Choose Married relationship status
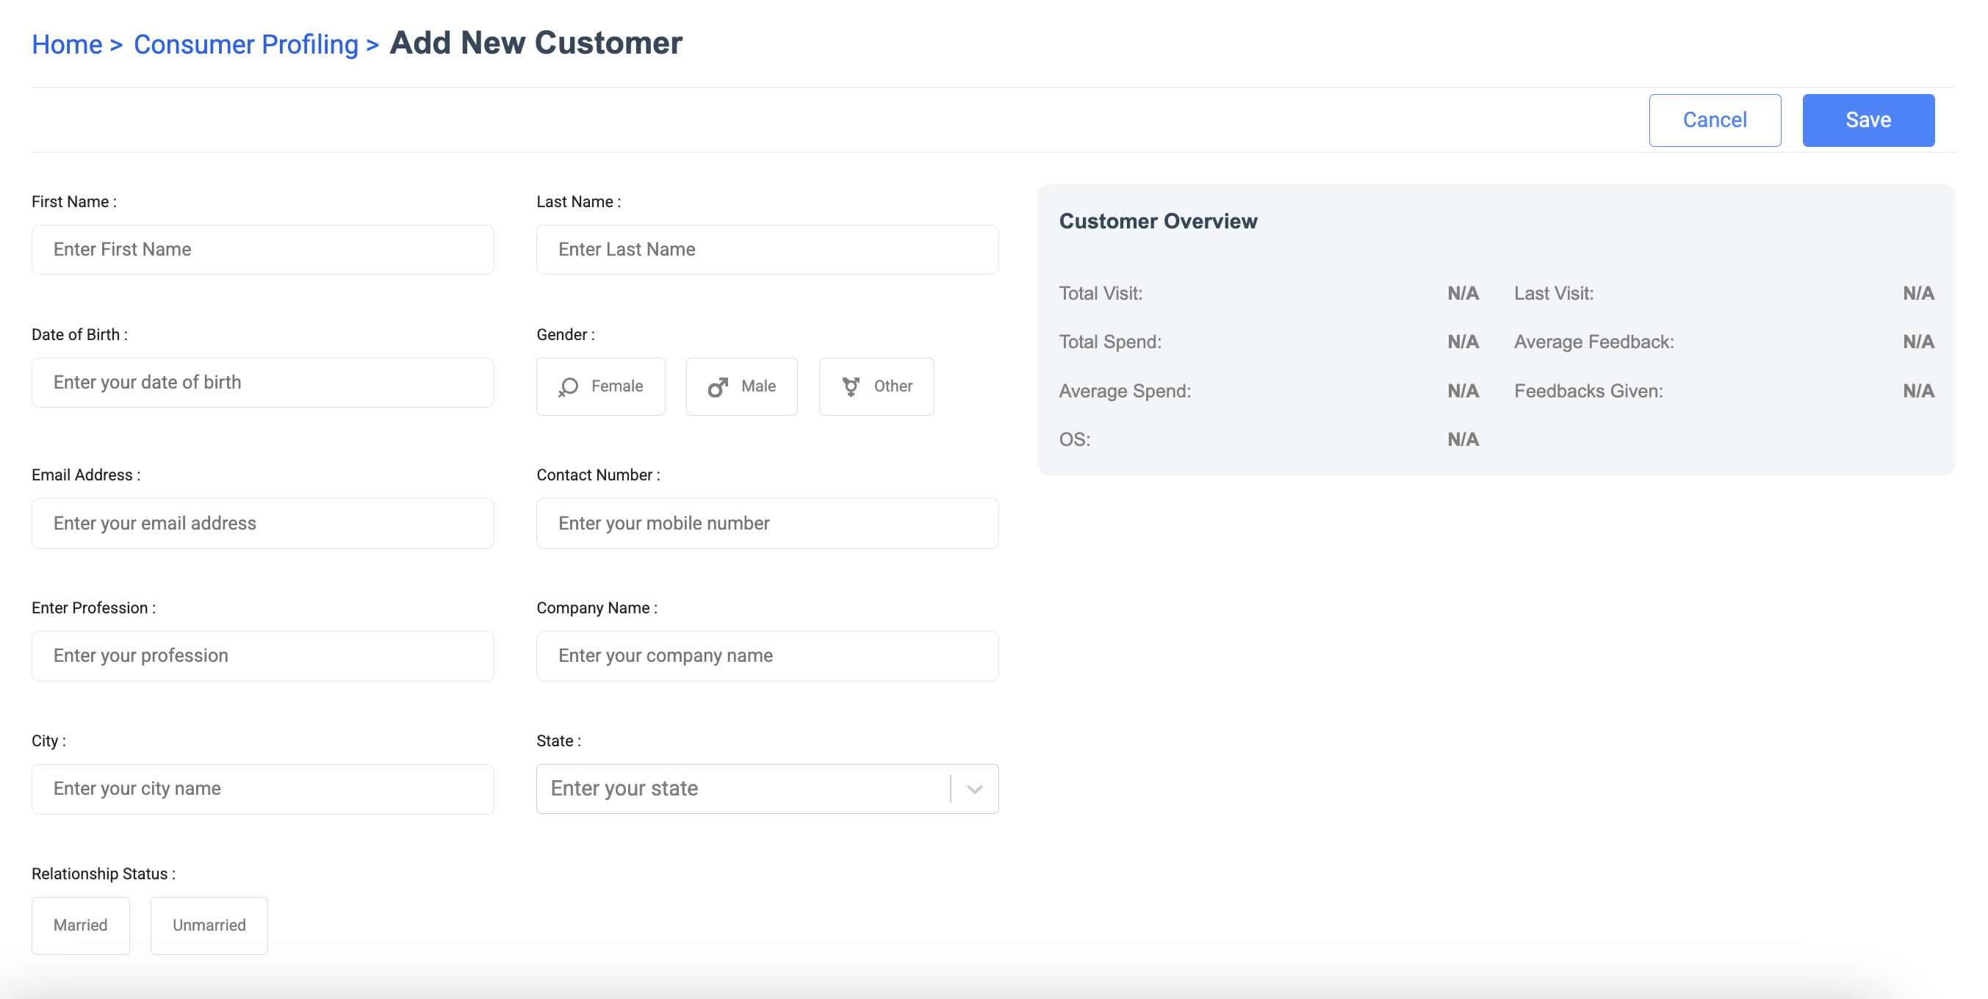 (x=80, y=925)
